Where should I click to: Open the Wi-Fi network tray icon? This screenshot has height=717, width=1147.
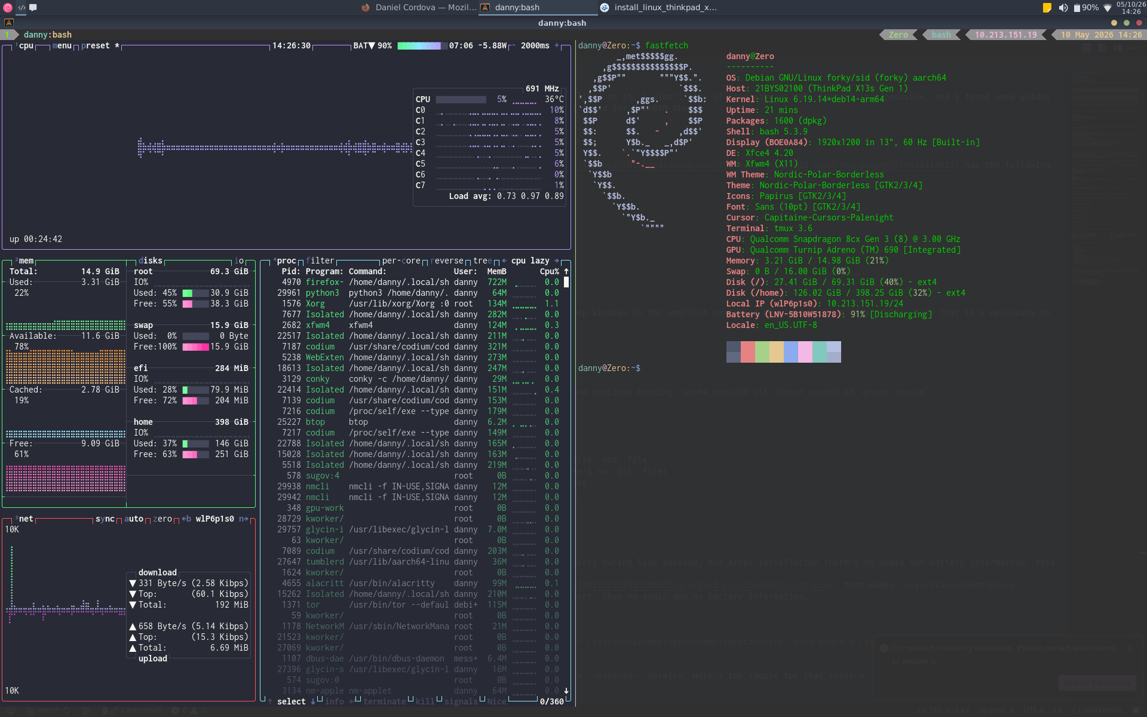point(1107,8)
